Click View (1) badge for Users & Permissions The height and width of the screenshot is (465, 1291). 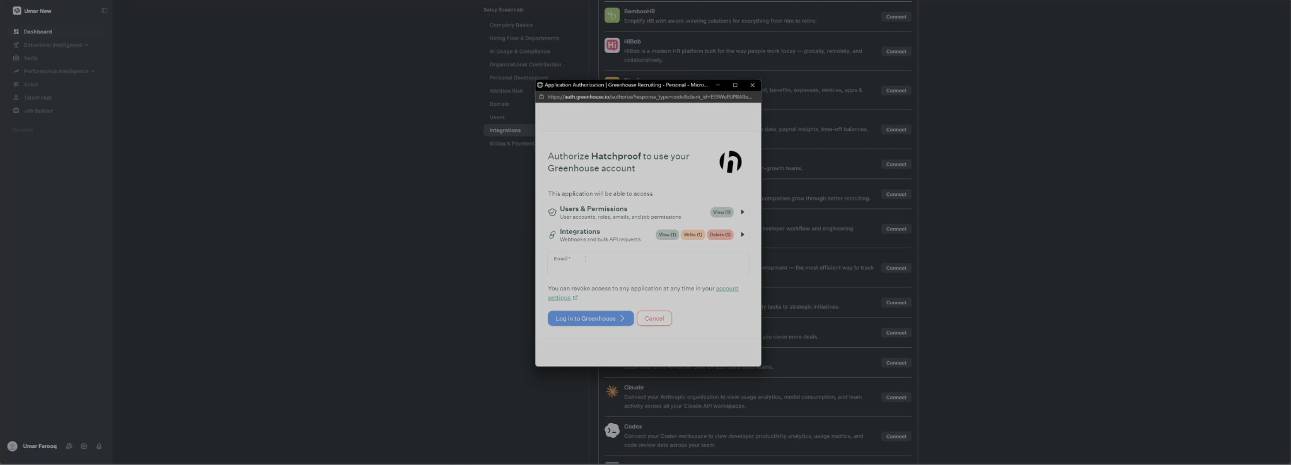[x=722, y=212]
